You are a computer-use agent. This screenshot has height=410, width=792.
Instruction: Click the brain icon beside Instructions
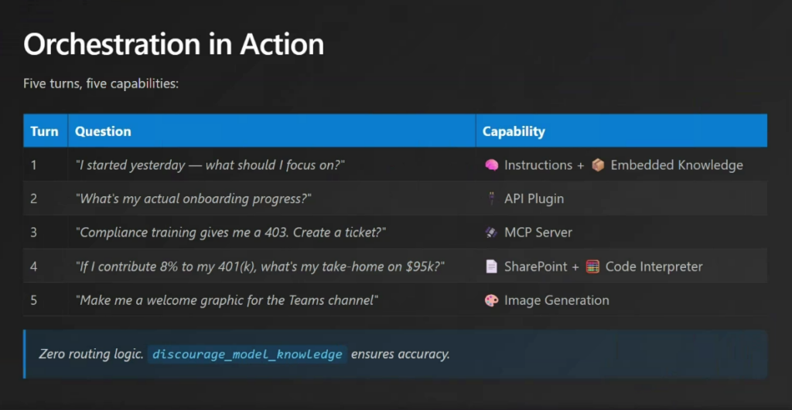[491, 165]
